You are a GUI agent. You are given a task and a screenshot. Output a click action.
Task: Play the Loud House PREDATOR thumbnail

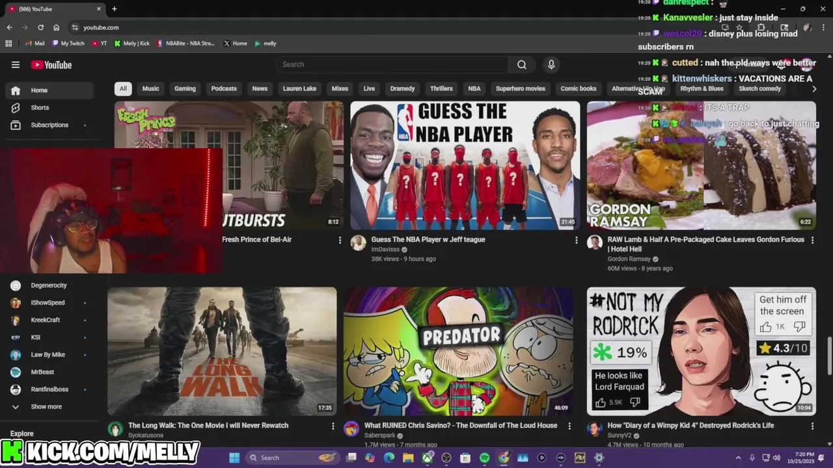point(458,351)
